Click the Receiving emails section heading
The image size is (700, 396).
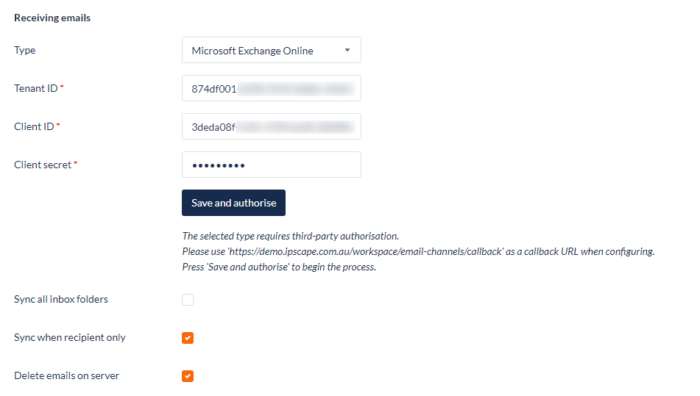[52, 18]
